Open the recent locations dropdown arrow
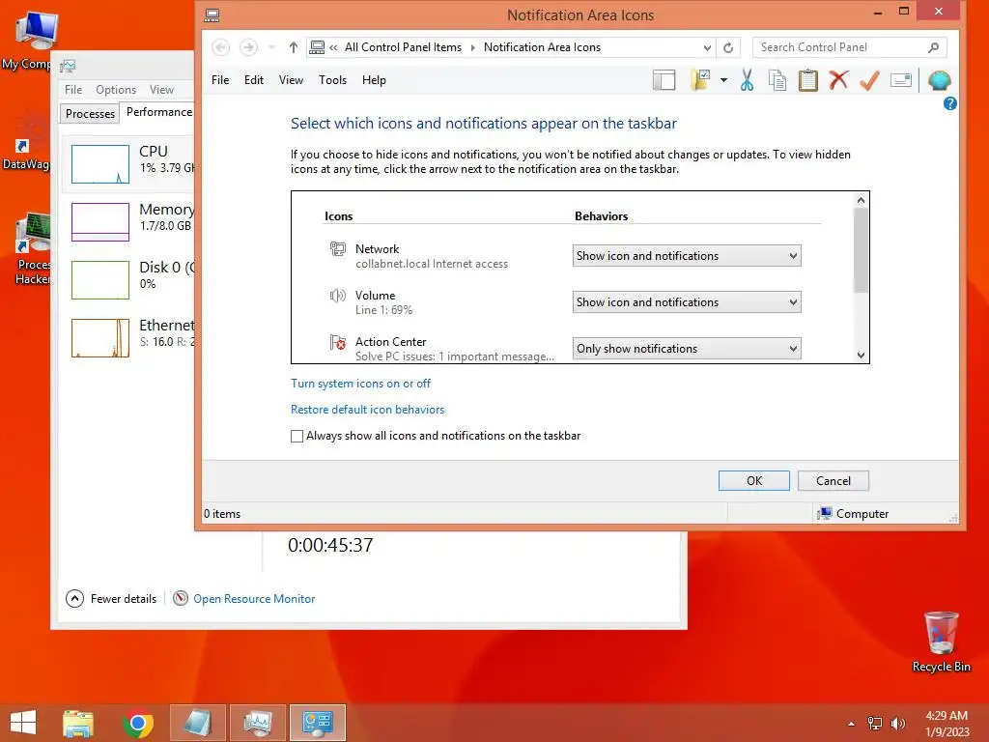The image size is (989, 742). [271, 47]
